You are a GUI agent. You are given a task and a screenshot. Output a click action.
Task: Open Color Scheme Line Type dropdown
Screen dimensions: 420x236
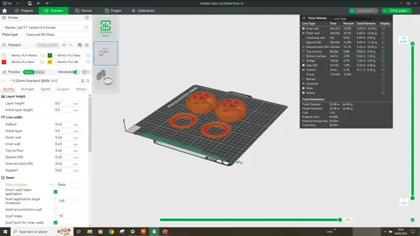click(350, 18)
